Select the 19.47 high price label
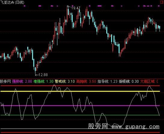This screenshot has width=164, height=134. pyautogui.click(x=76, y=8)
